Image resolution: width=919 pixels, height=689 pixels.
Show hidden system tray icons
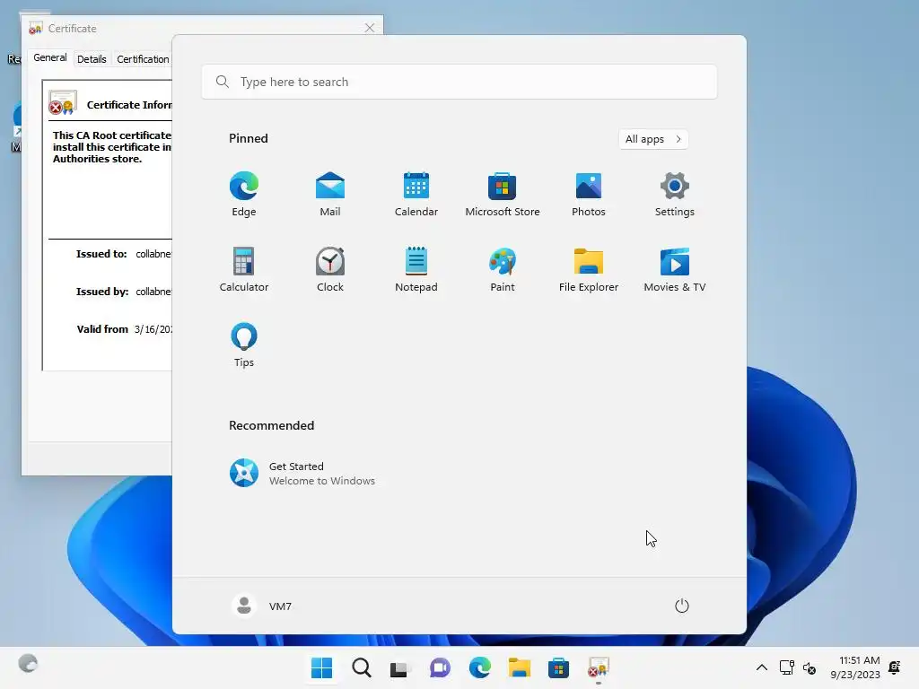pos(761,667)
